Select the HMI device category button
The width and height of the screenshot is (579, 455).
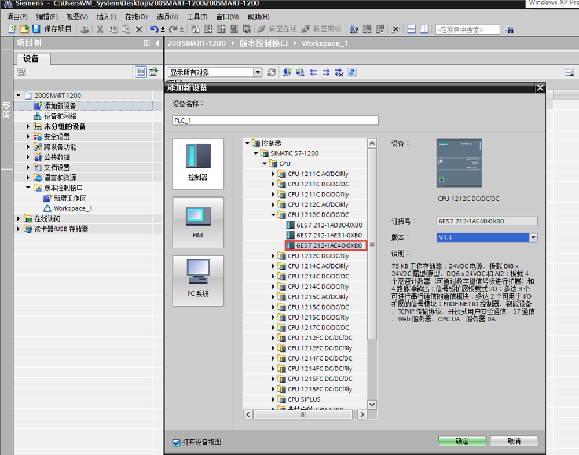[198, 222]
